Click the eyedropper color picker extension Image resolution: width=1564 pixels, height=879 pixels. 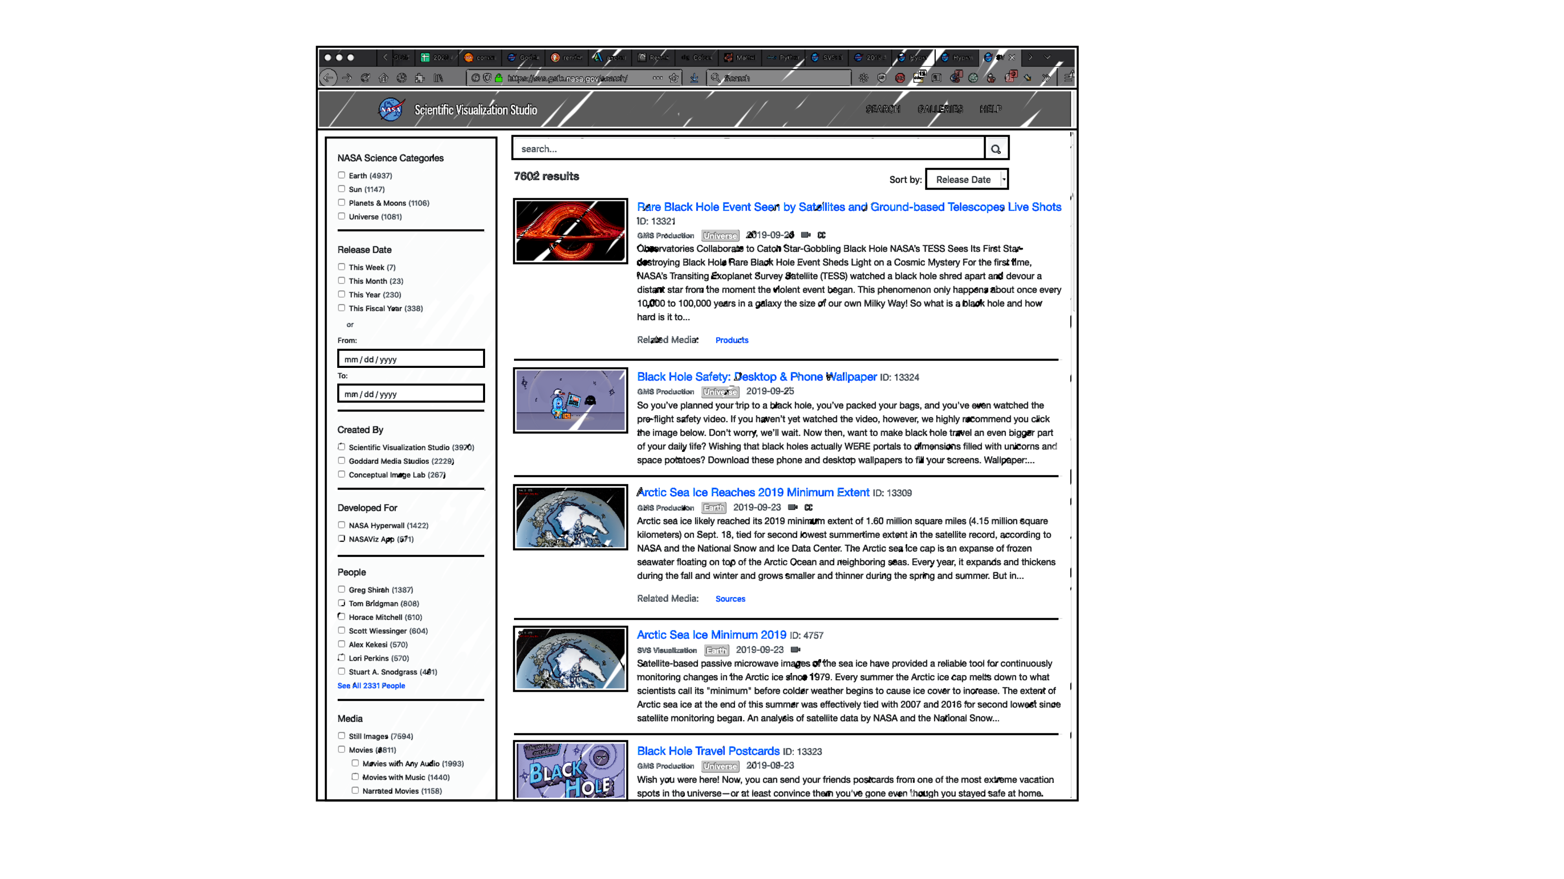pyautogui.click(x=1027, y=78)
